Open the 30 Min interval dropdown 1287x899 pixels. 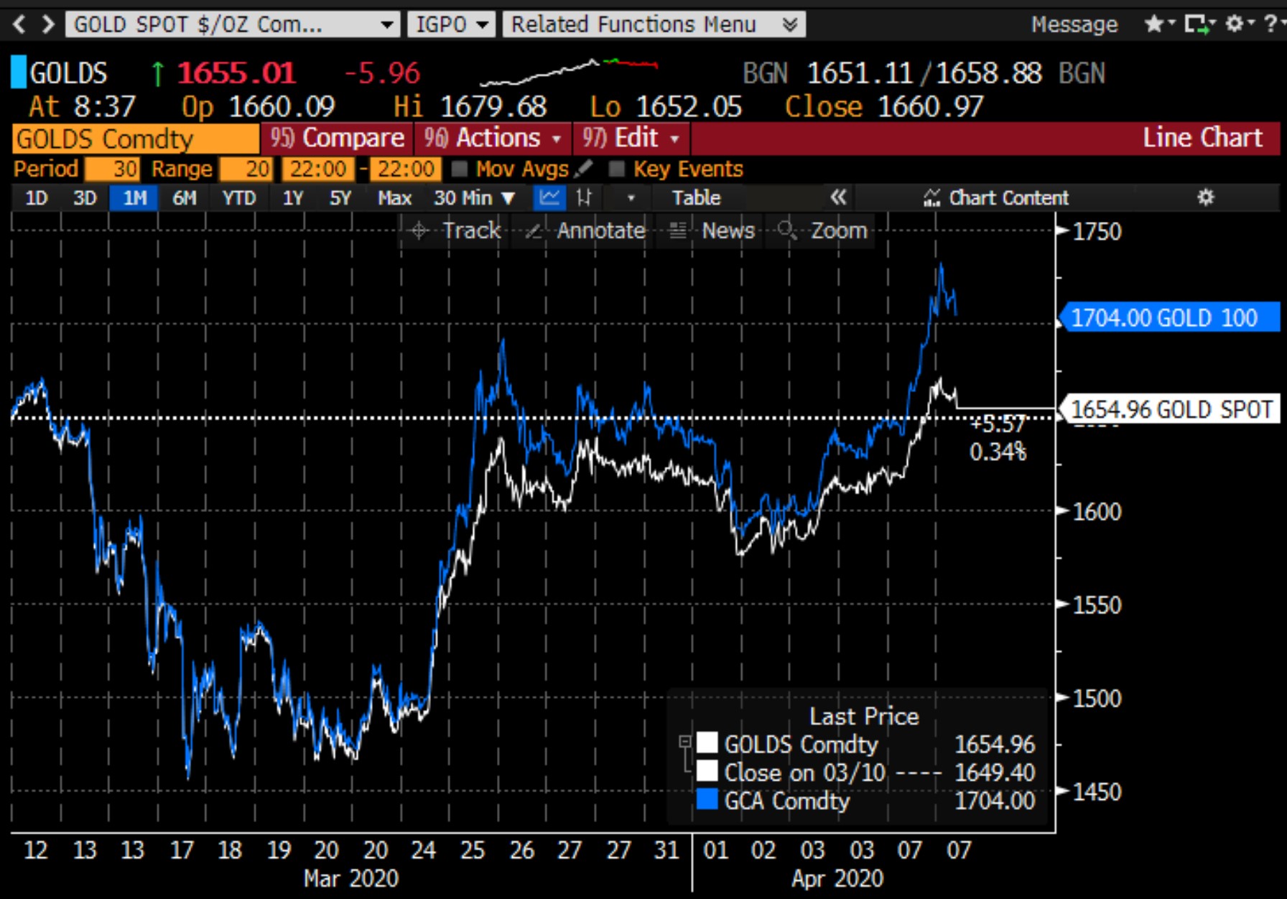[474, 197]
